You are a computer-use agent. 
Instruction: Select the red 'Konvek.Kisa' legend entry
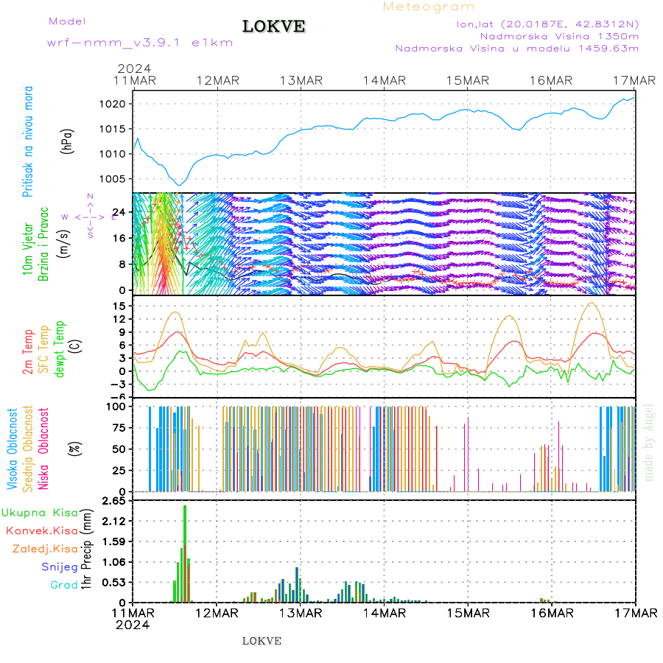pos(42,531)
